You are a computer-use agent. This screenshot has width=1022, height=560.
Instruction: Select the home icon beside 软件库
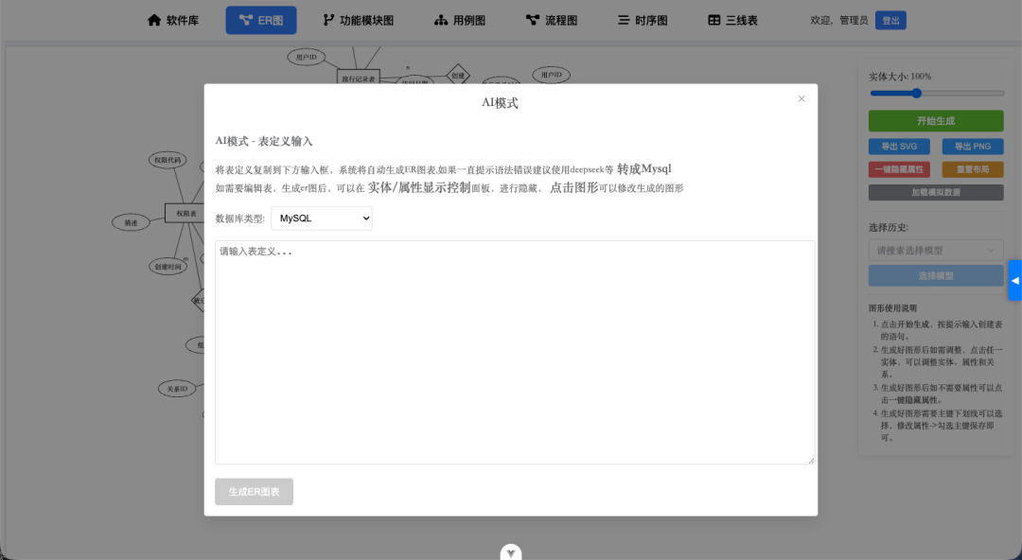154,19
